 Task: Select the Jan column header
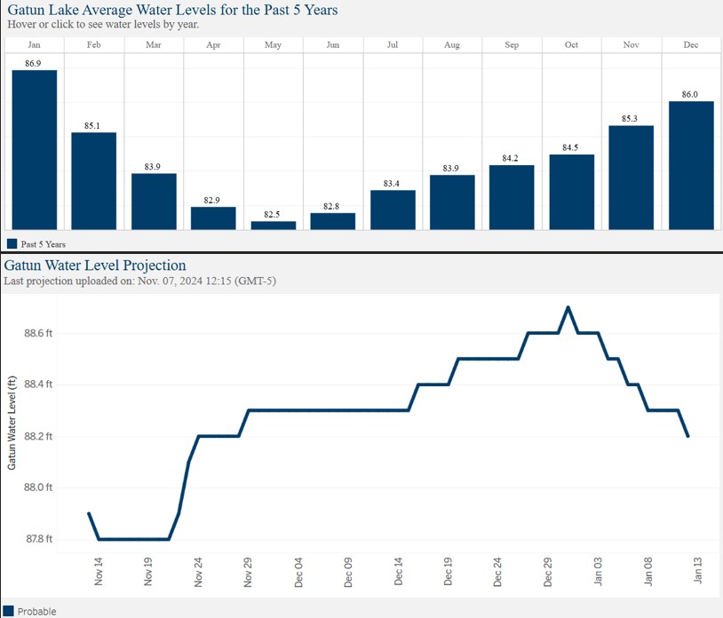(x=33, y=44)
